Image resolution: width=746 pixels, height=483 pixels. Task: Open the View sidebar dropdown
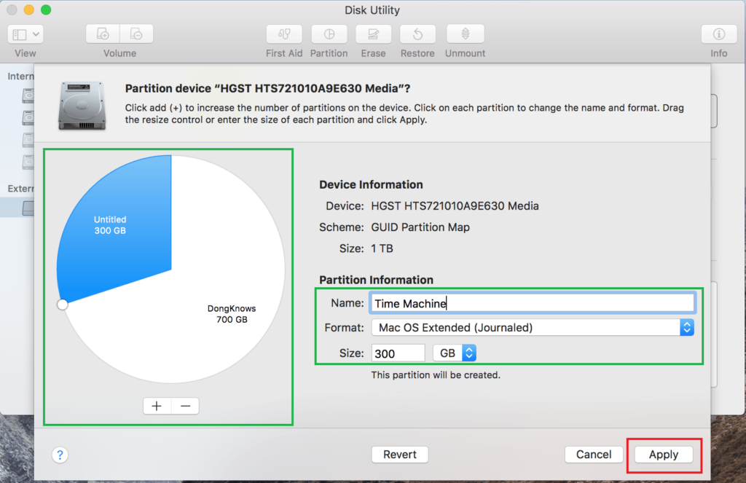point(26,34)
